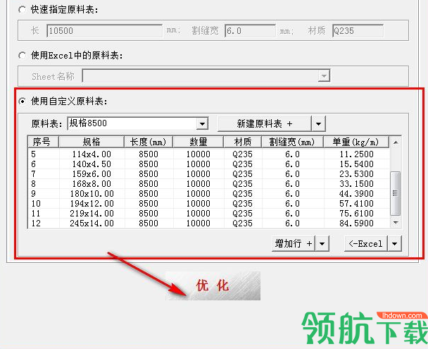The image size is (428, 349).
Task: Click the 割缝宽 6.0 cell in row 8
Action: click(x=292, y=183)
